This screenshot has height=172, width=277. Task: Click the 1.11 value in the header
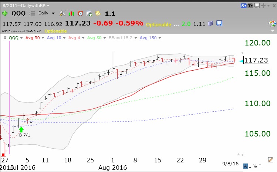199,24
